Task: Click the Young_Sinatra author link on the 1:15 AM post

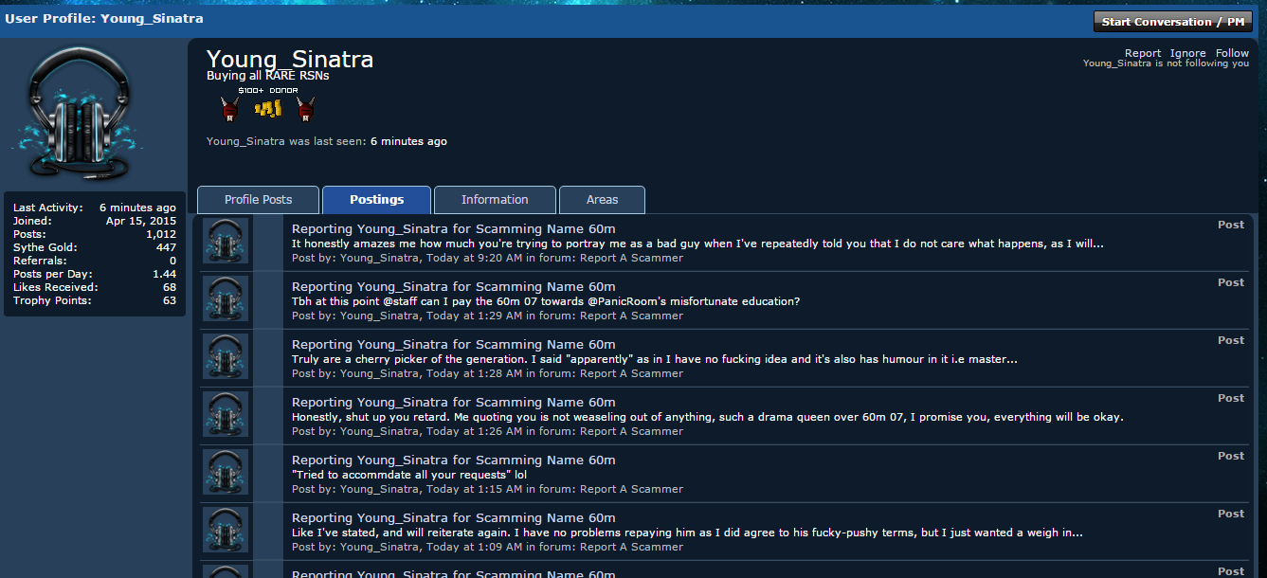Action: coord(379,489)
